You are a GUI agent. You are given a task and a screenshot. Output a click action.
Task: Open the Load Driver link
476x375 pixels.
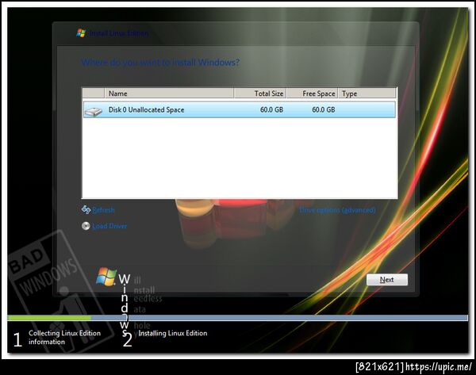click(x=109, y=226)
